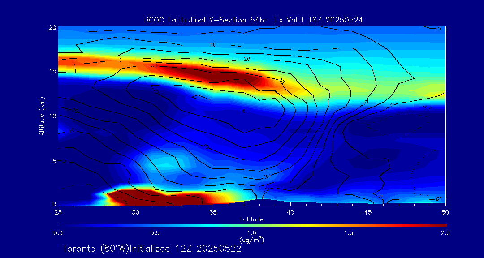Click the altitude axis tick label 20

52,27
